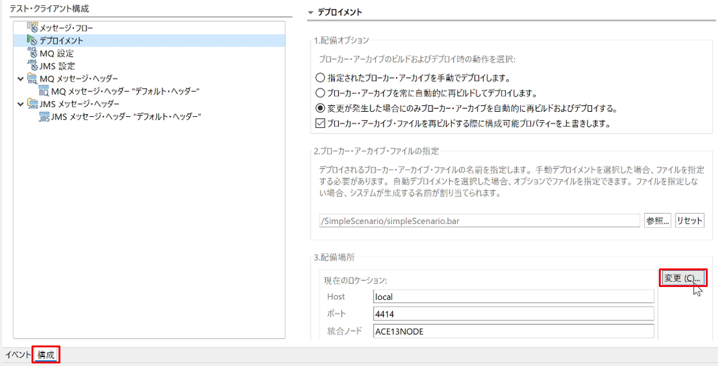
Task: Click the 1.配備オプション group title
Action: coord(341,40)
